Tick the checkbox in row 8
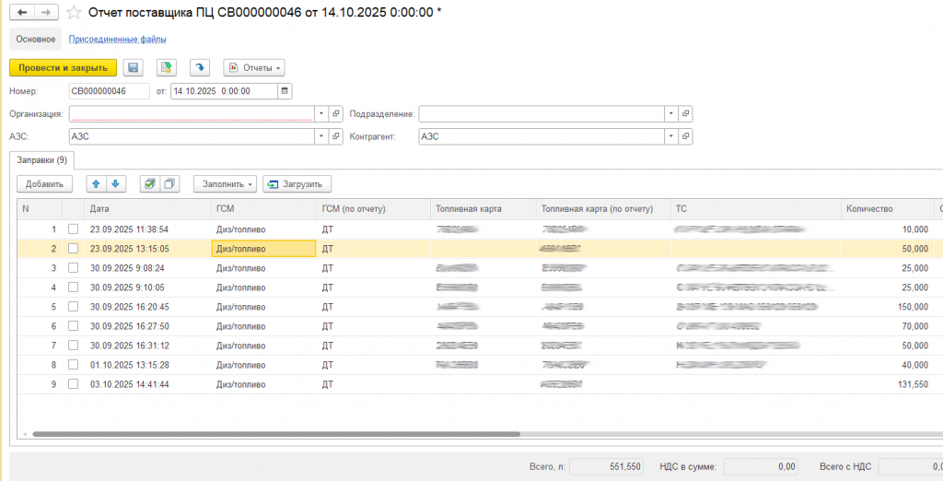Image resolution: width=943 pixels, height=481 pixels. (x=73, y=365)
